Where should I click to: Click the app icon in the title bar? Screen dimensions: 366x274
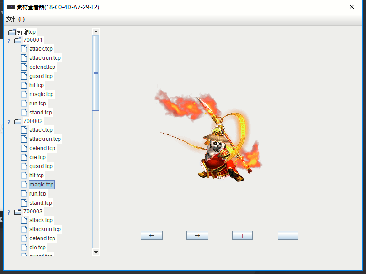pos(11,7)
